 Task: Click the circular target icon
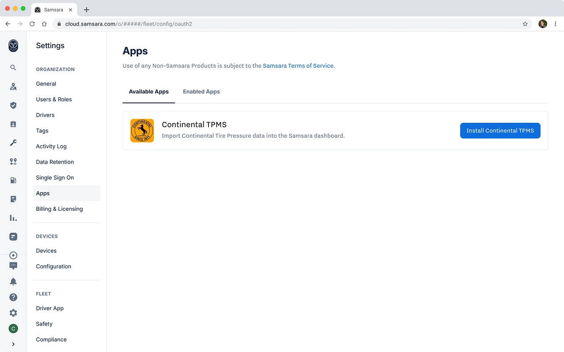13,255
